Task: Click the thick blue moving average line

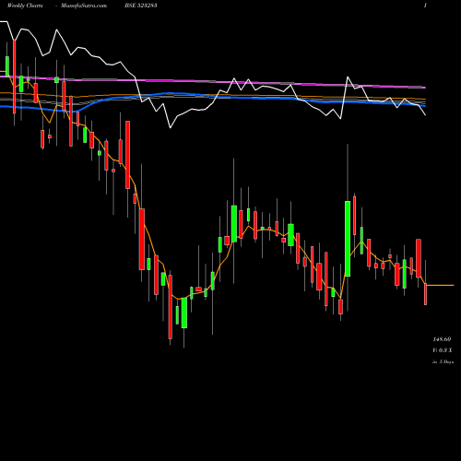Action: 212,97
